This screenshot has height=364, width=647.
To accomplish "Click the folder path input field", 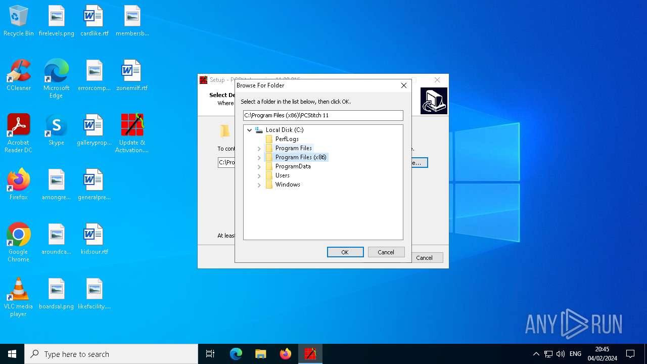I will (x=323, y=115).
